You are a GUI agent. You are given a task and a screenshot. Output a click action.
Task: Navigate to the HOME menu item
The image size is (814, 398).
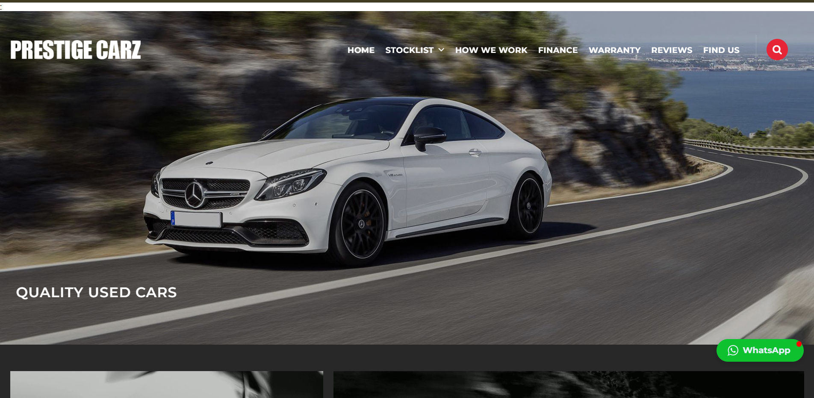click(x=361, y=50)
